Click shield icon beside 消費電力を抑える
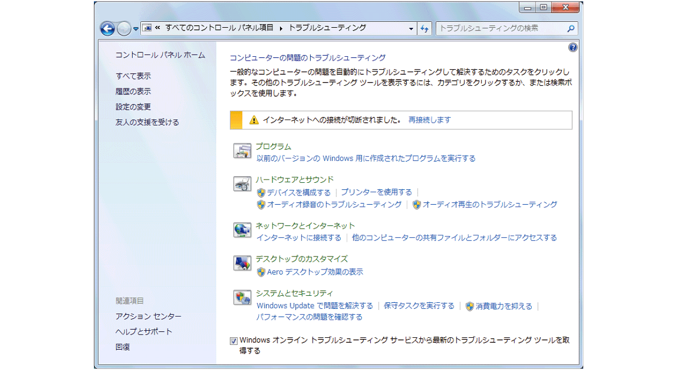Viewport: 677px width, 370px height. pyautogui.click(x=470, y=306)
